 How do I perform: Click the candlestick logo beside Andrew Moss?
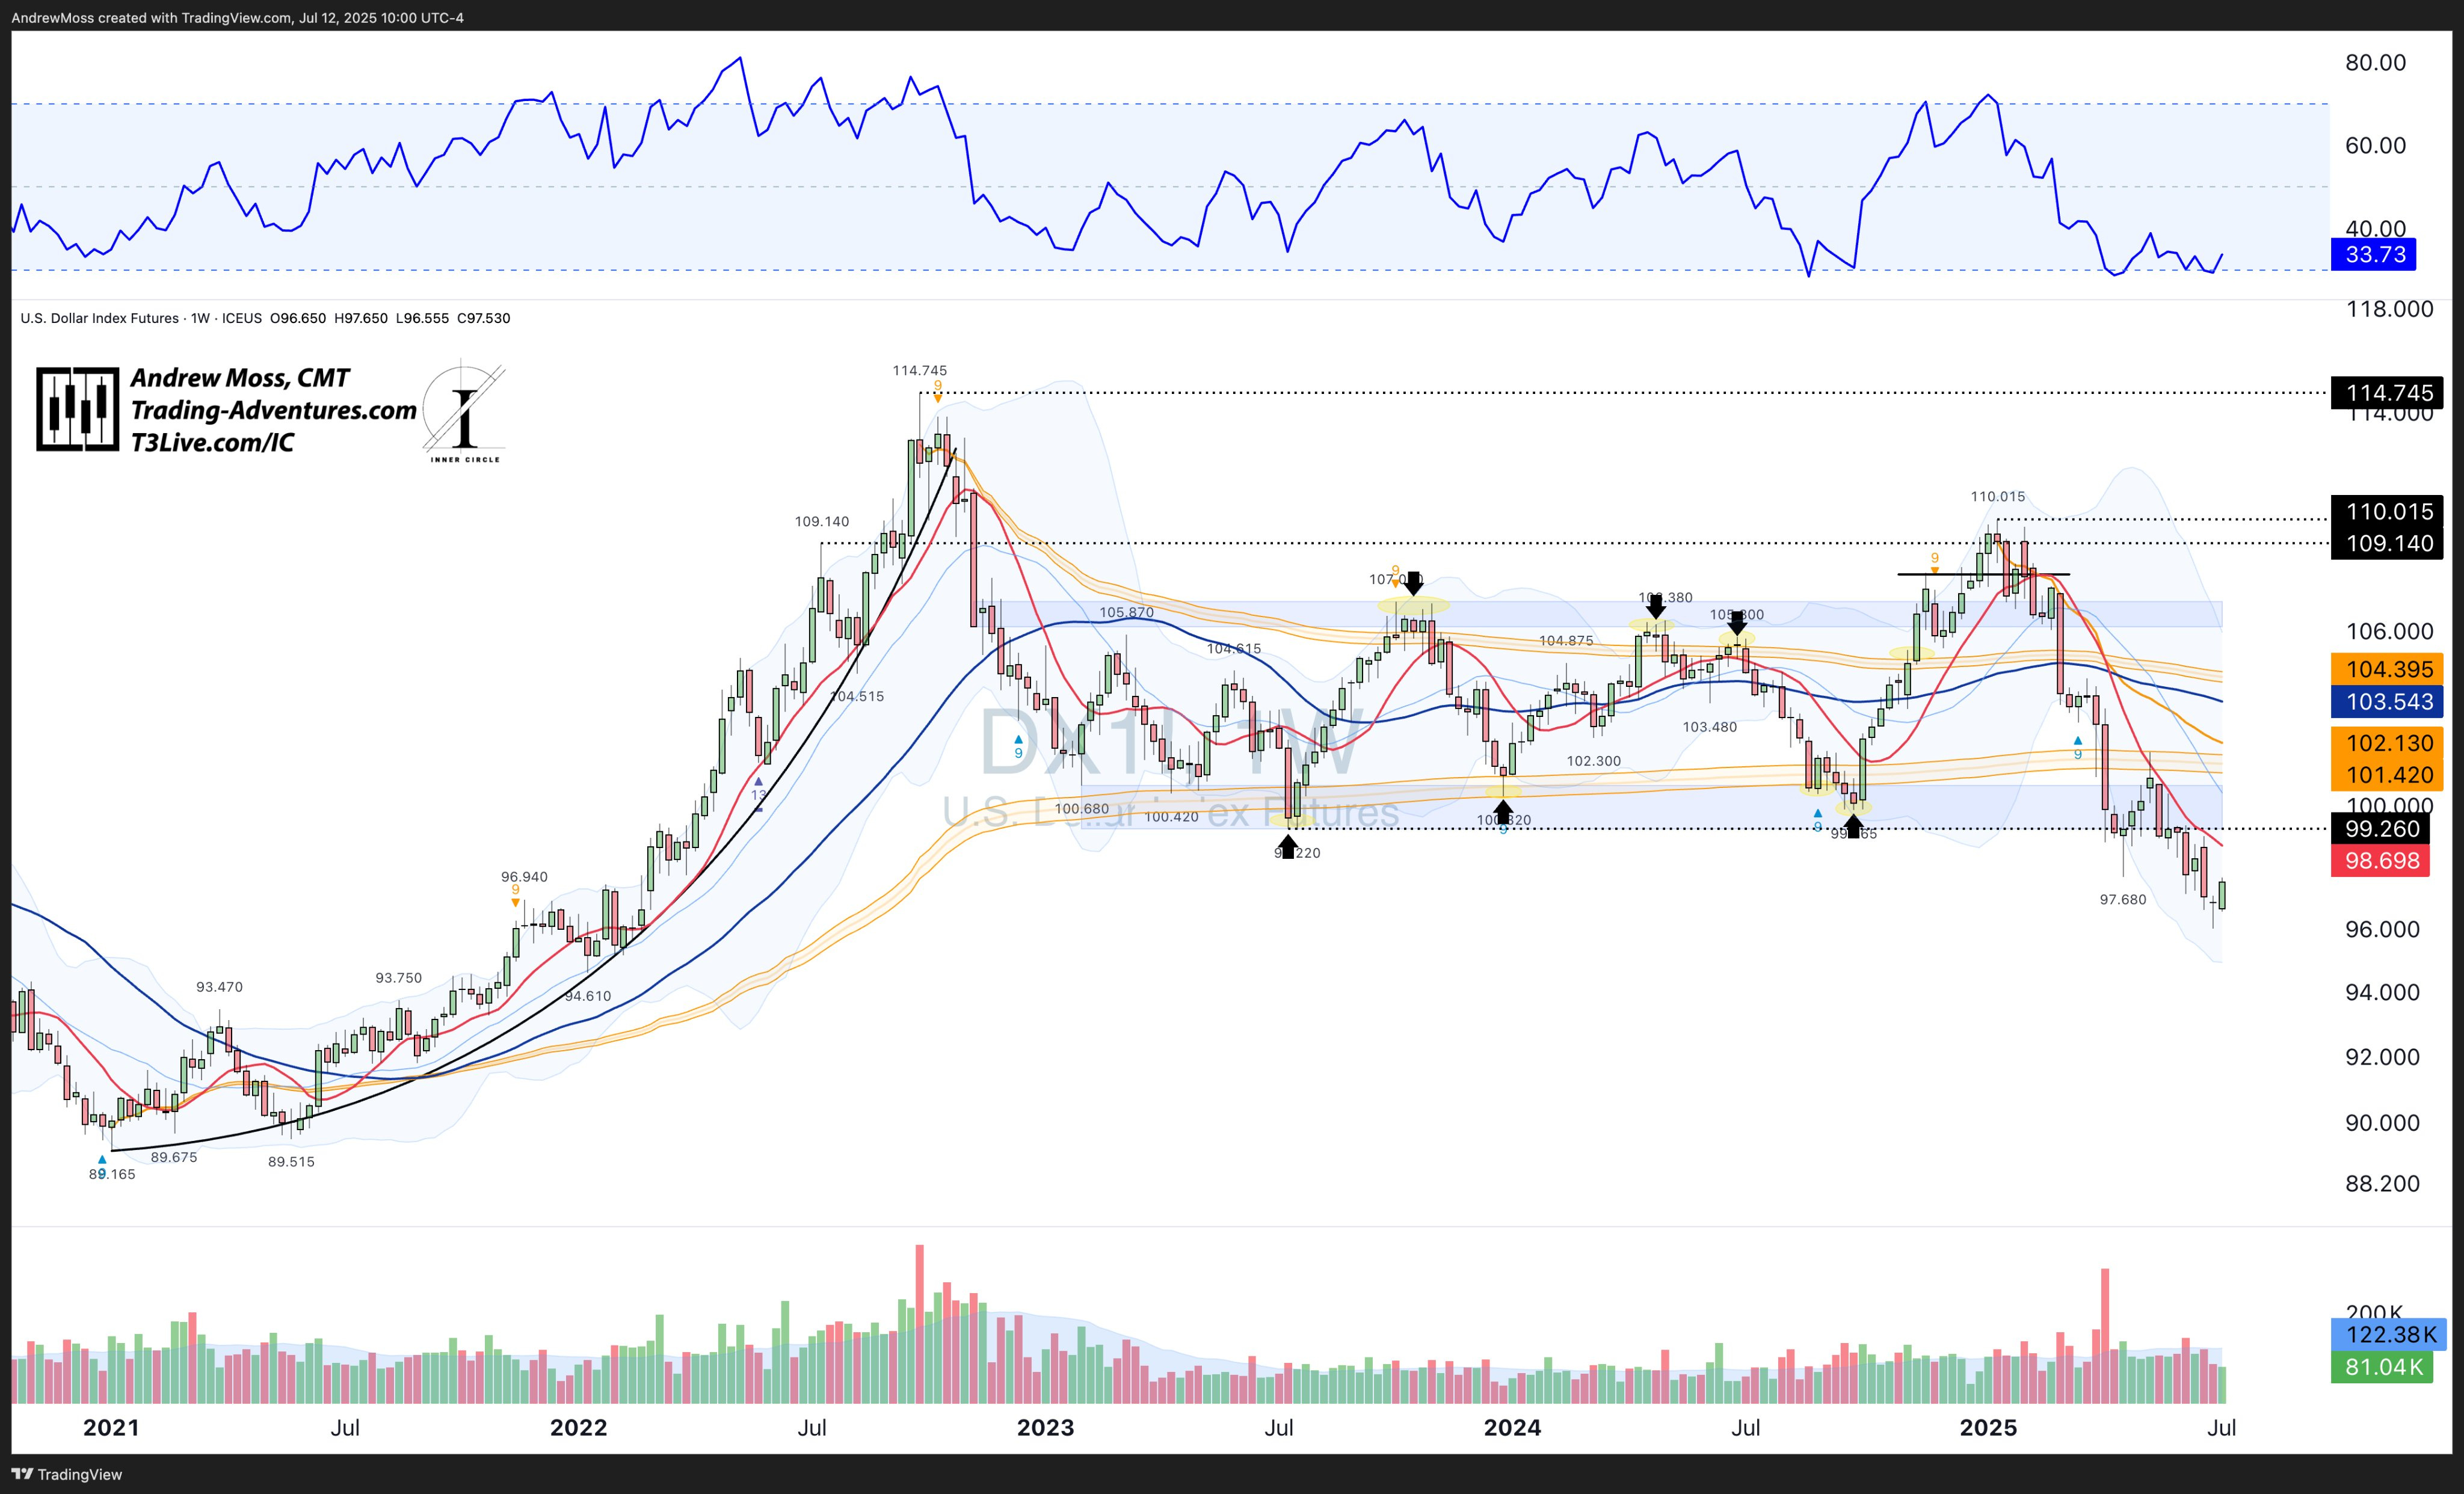77,409
